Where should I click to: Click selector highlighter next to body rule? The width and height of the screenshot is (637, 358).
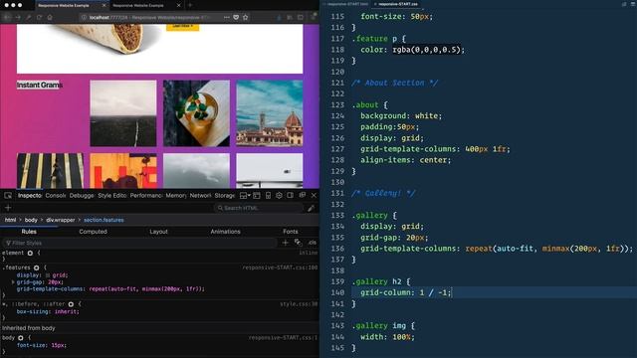(21, 338)
